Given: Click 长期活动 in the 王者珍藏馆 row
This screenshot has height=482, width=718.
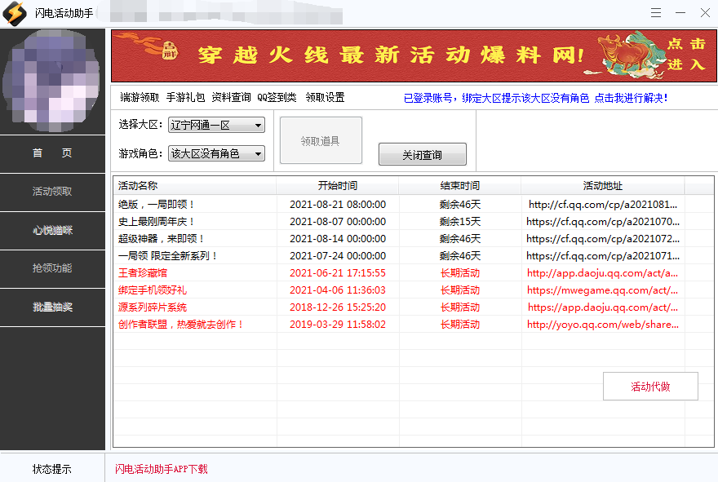Looking at the screenshot, I should [x=459, y=273].
